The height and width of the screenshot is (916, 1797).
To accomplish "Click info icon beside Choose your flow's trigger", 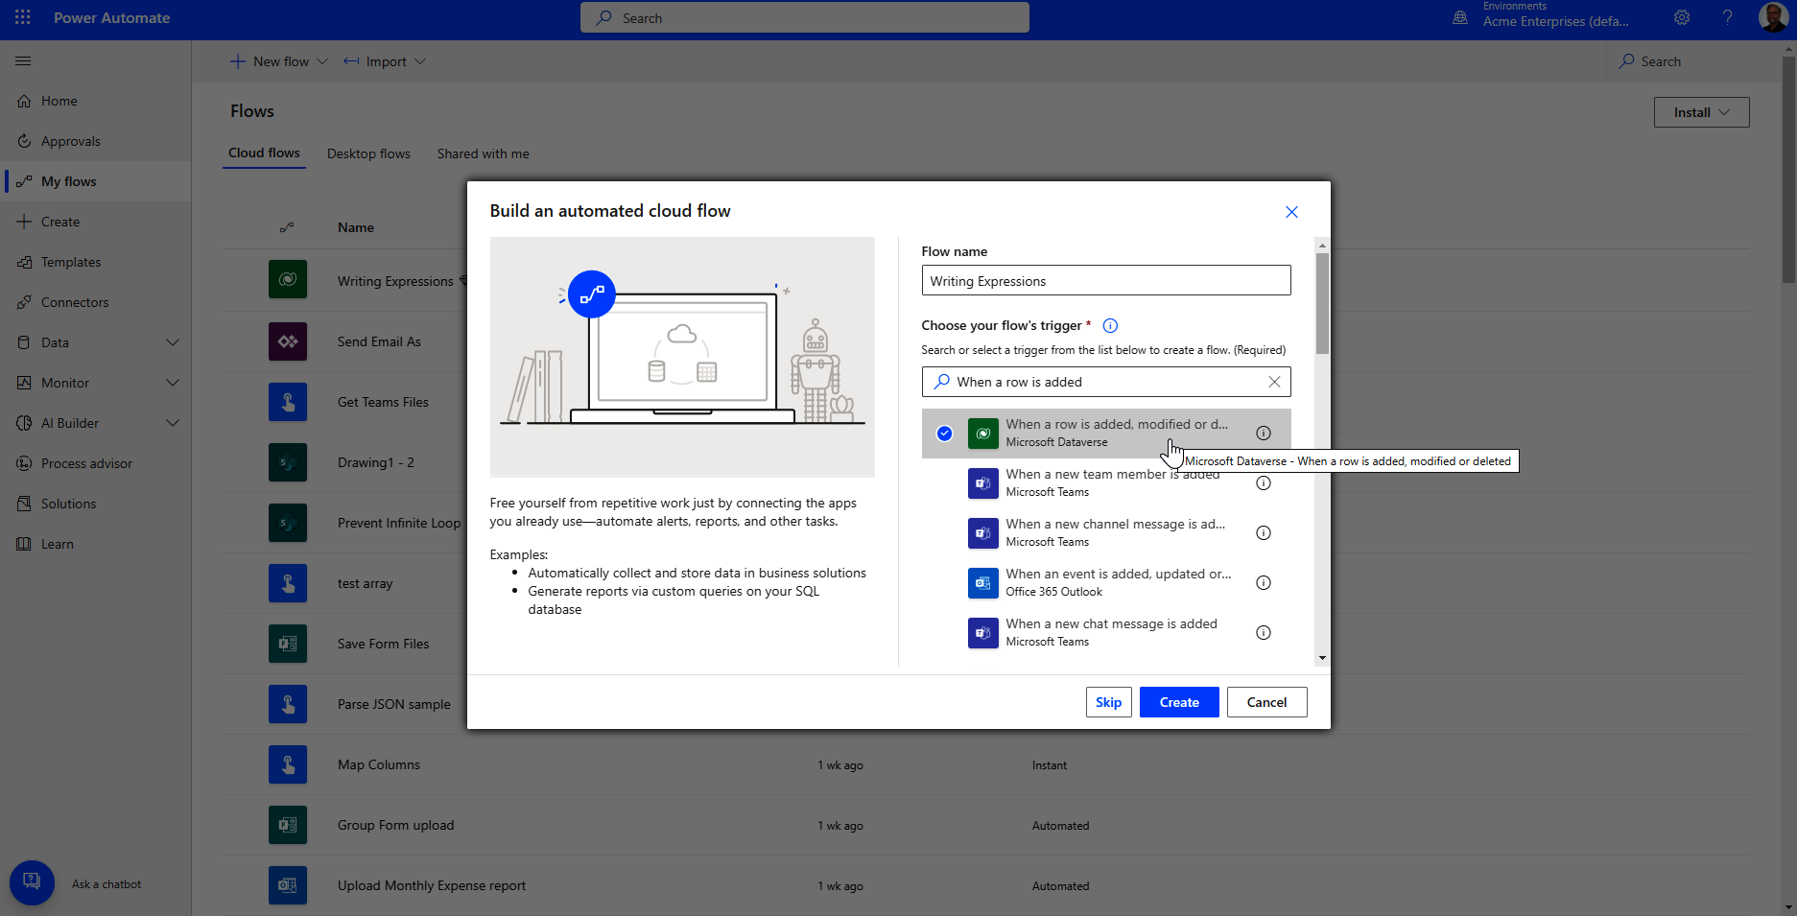I will tap(1110, 325).
